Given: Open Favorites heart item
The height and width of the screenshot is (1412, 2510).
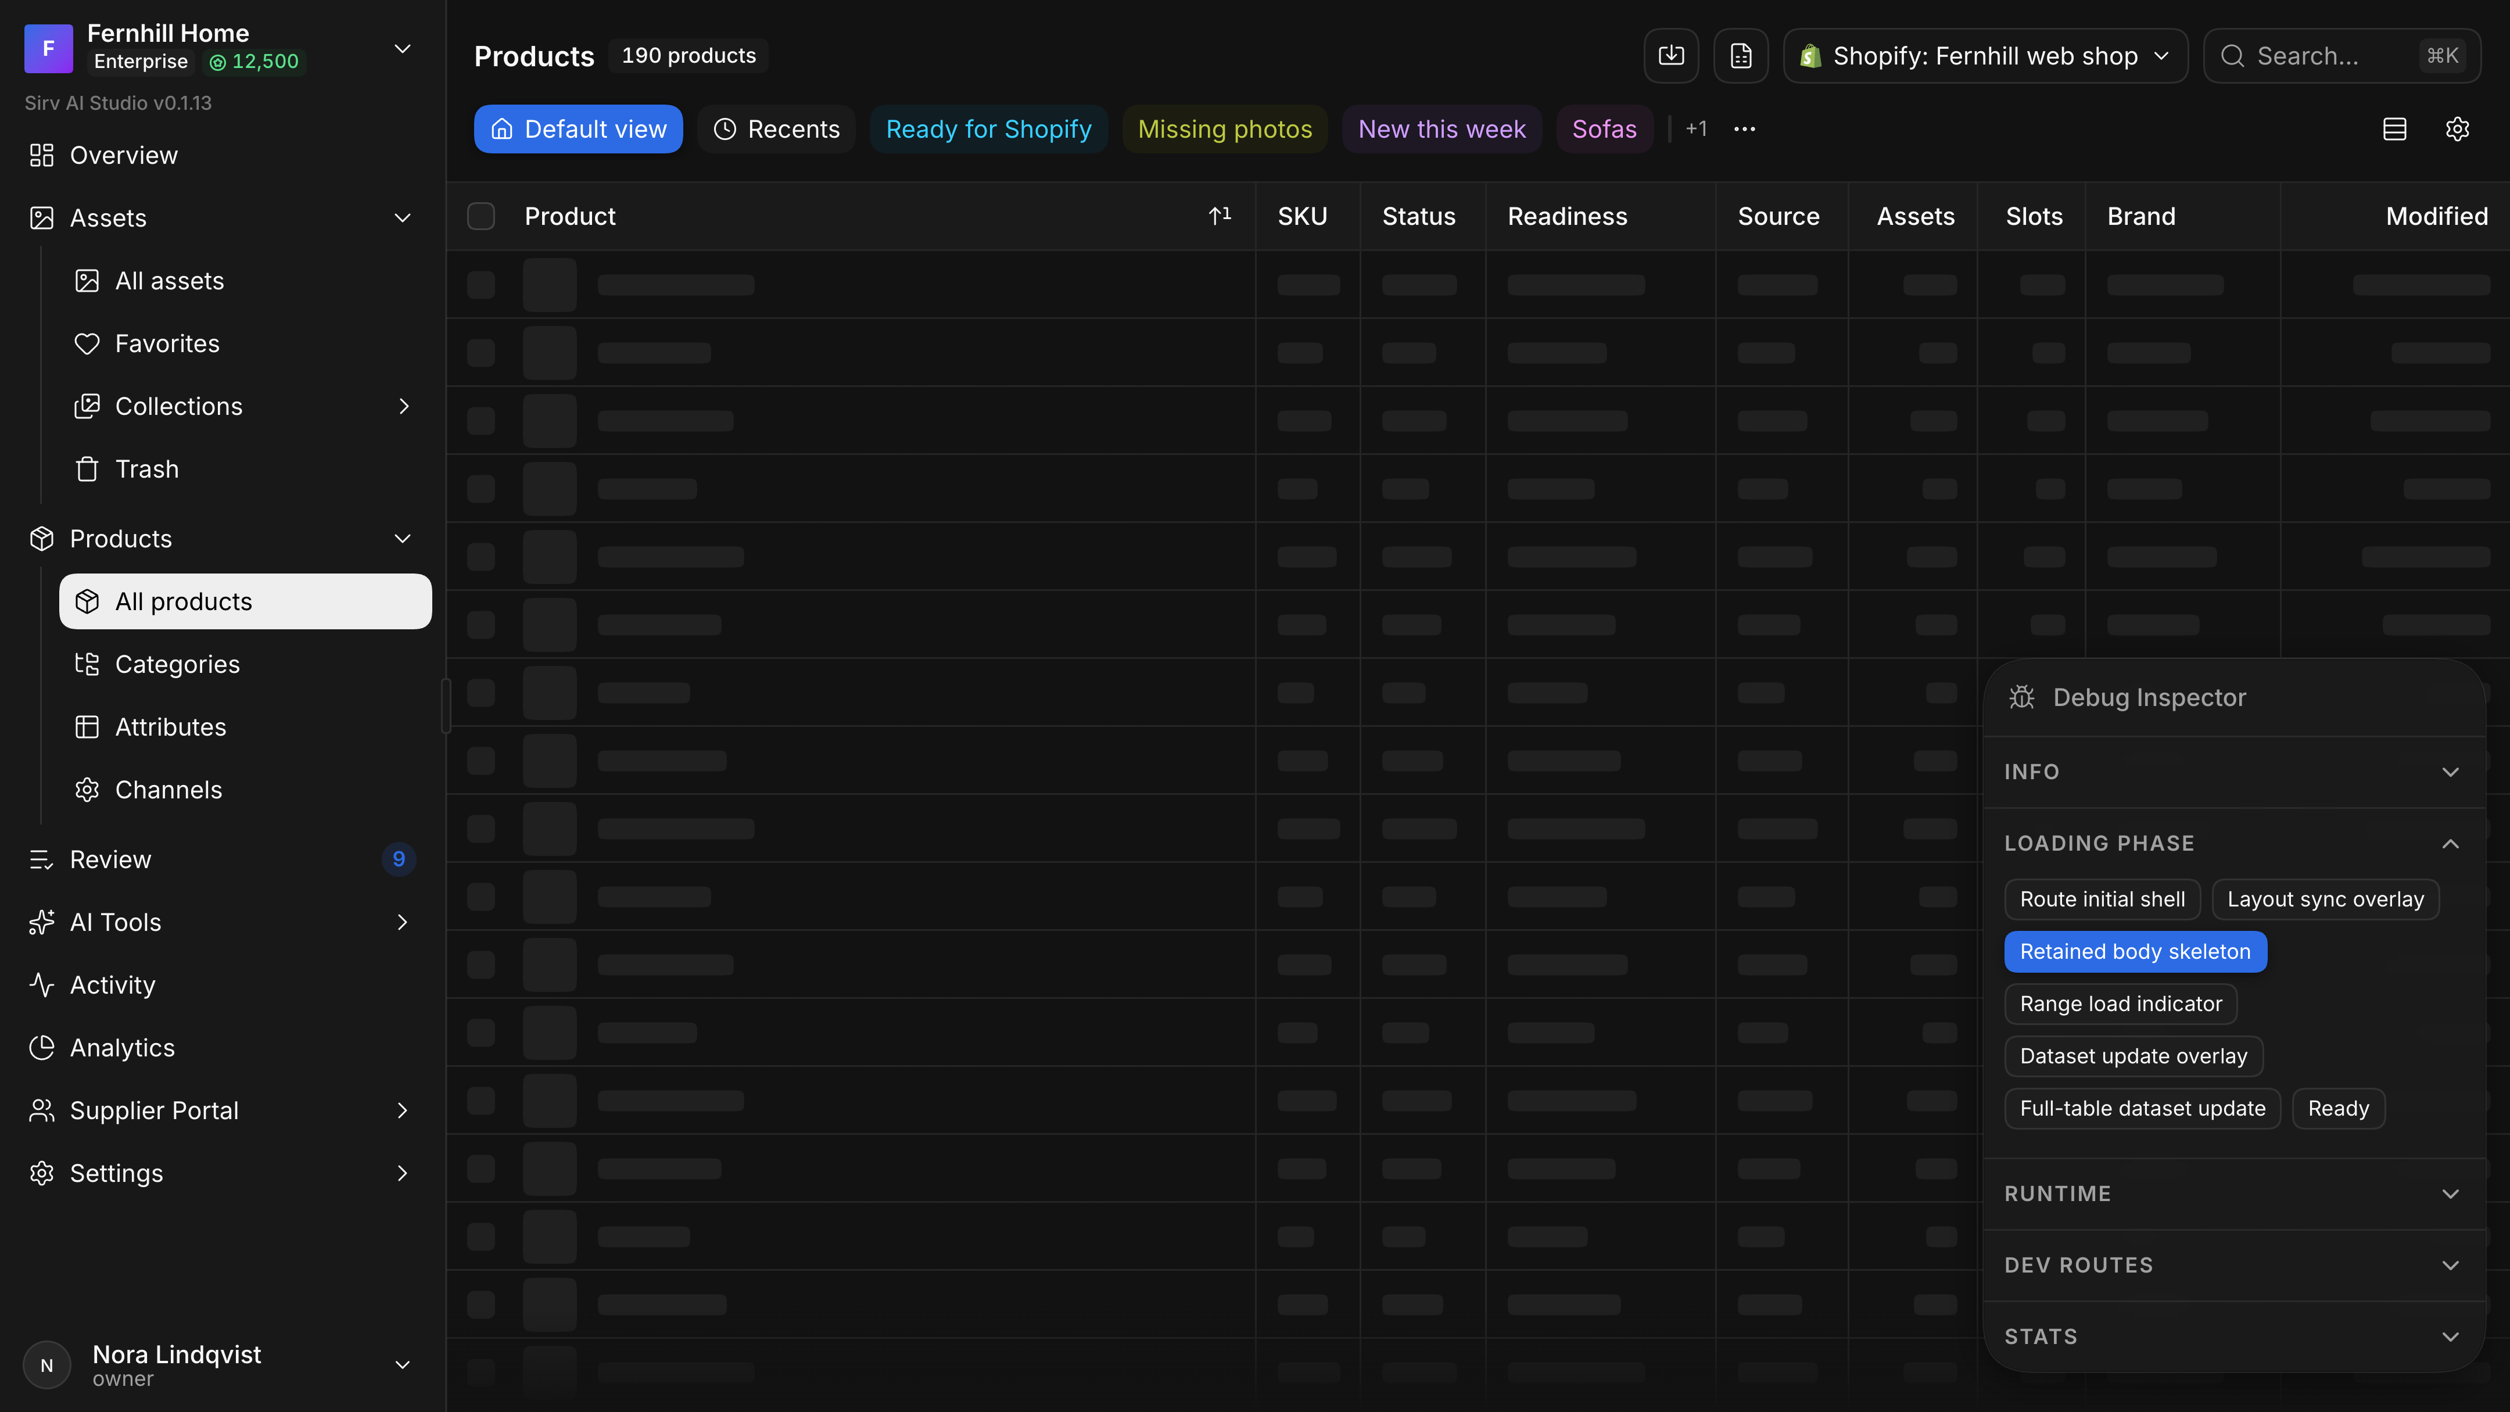Looking at the screenshot, I should click(246, 343).
